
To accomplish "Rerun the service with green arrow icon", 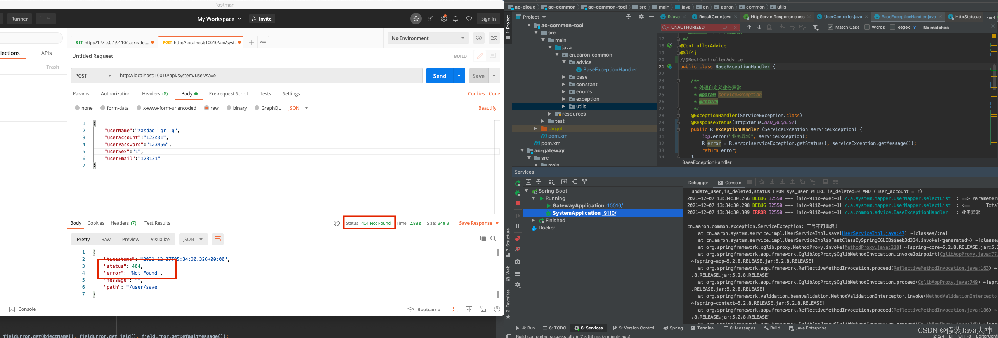I will 518,183.
